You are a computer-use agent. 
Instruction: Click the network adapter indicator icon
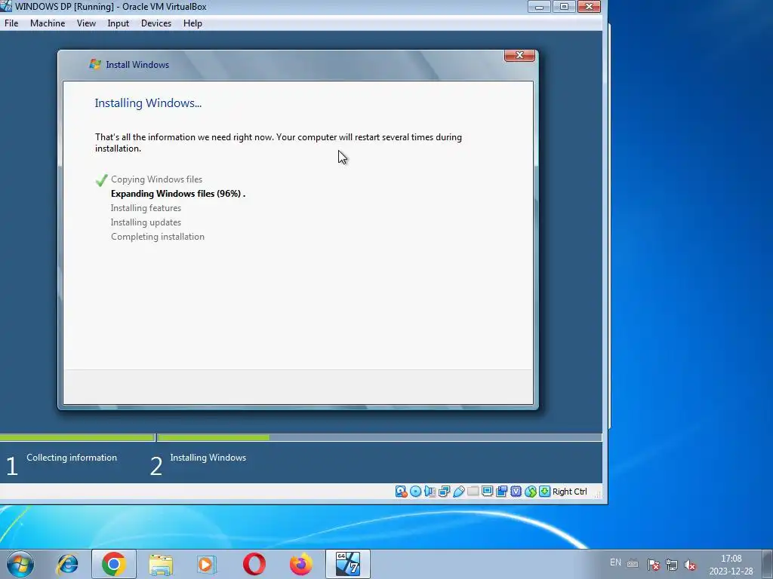(444, 492)
